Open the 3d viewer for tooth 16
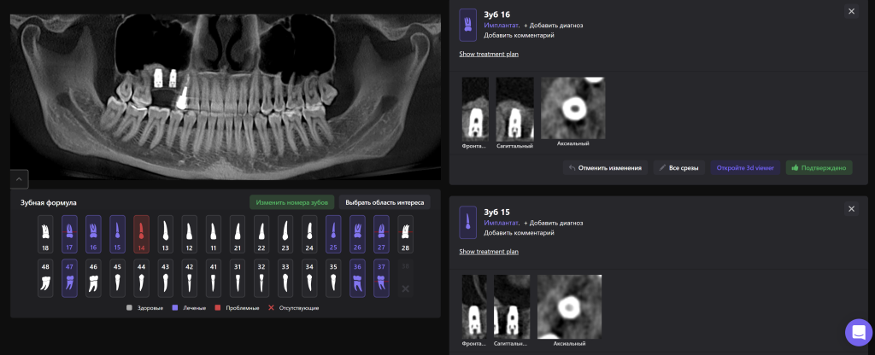 point(745,168)
